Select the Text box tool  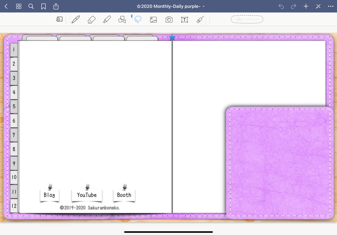[x=184, y=20]
